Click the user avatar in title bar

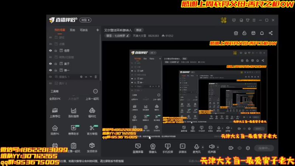tap(224, 20)
